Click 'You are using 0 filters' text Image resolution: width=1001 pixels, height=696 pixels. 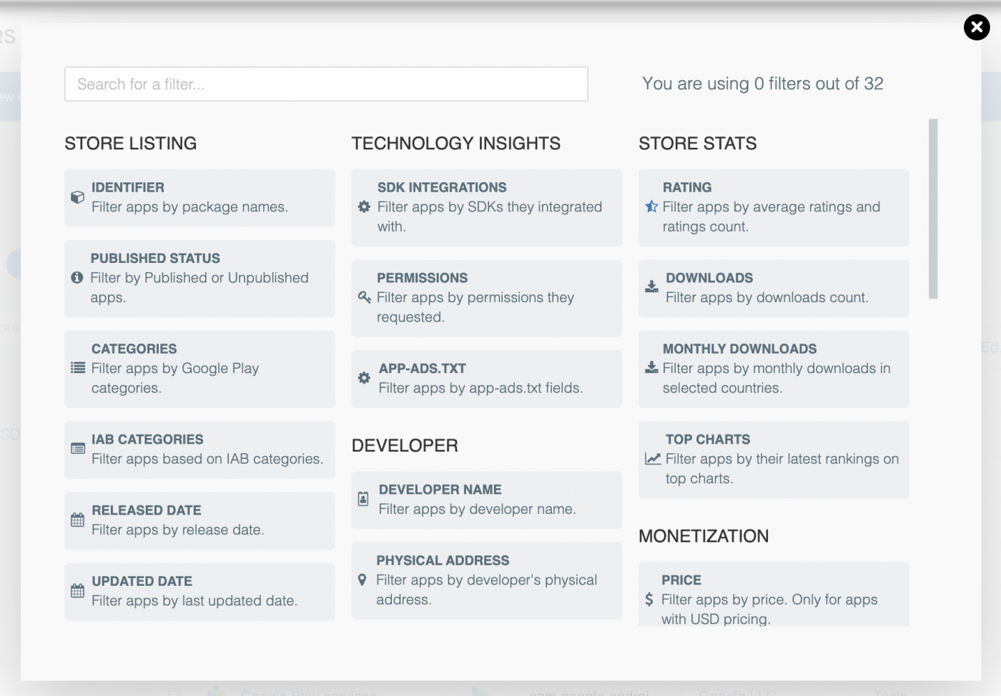[763, 84]
